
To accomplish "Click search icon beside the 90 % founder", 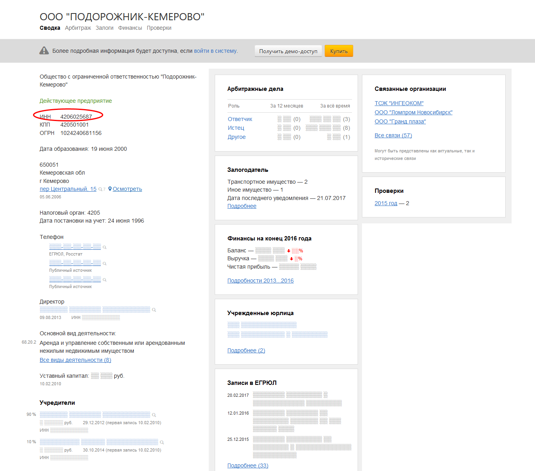I will coord(154,415).
